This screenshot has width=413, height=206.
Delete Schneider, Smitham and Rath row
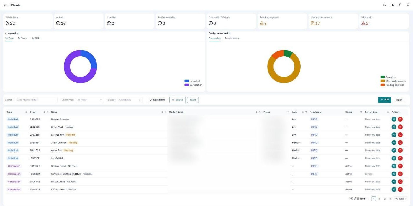400,174
